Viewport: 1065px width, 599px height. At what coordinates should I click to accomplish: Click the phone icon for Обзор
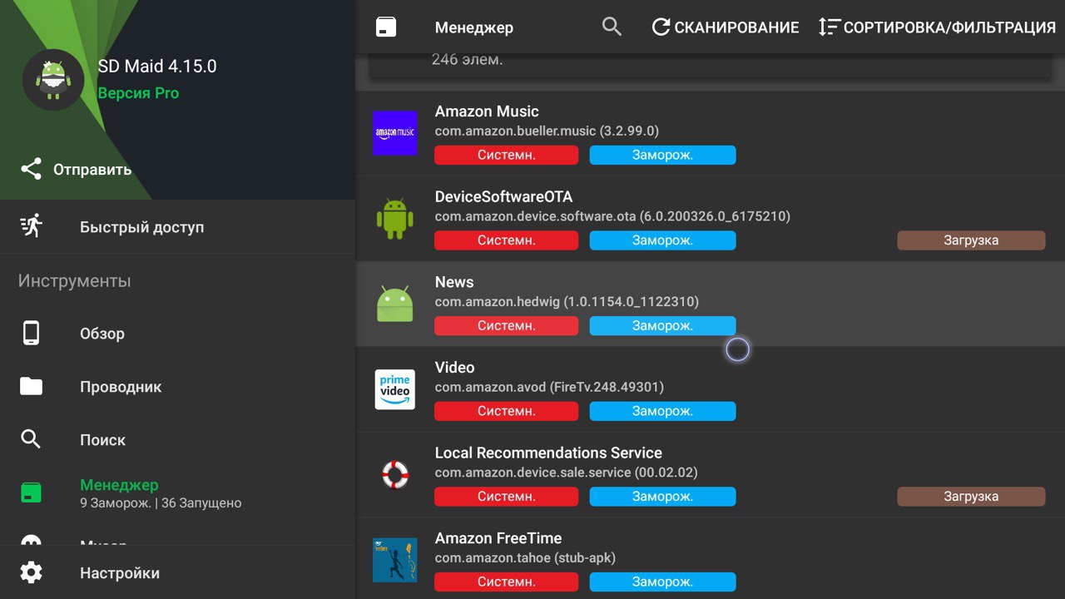tap(31, 333)
